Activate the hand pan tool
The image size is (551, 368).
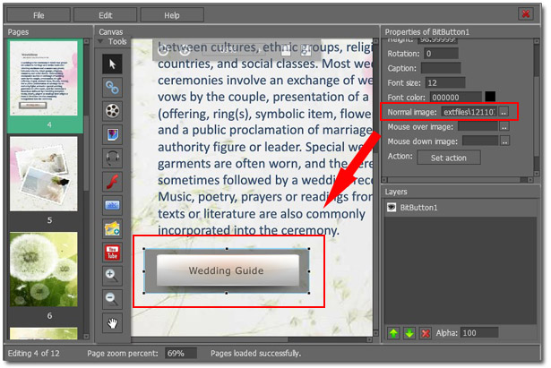(112, 323)
